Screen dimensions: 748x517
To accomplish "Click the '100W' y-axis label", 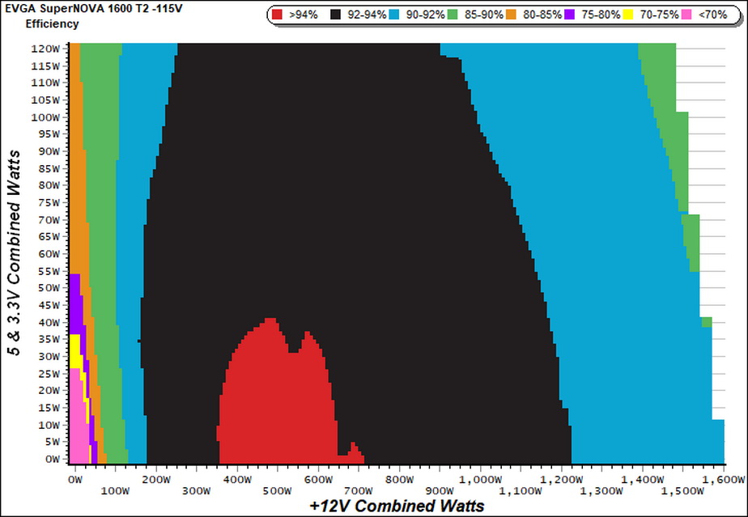I will point(45,117).
